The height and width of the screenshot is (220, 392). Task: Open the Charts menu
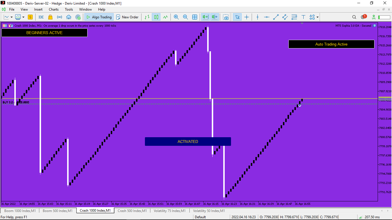pos(54,9)
